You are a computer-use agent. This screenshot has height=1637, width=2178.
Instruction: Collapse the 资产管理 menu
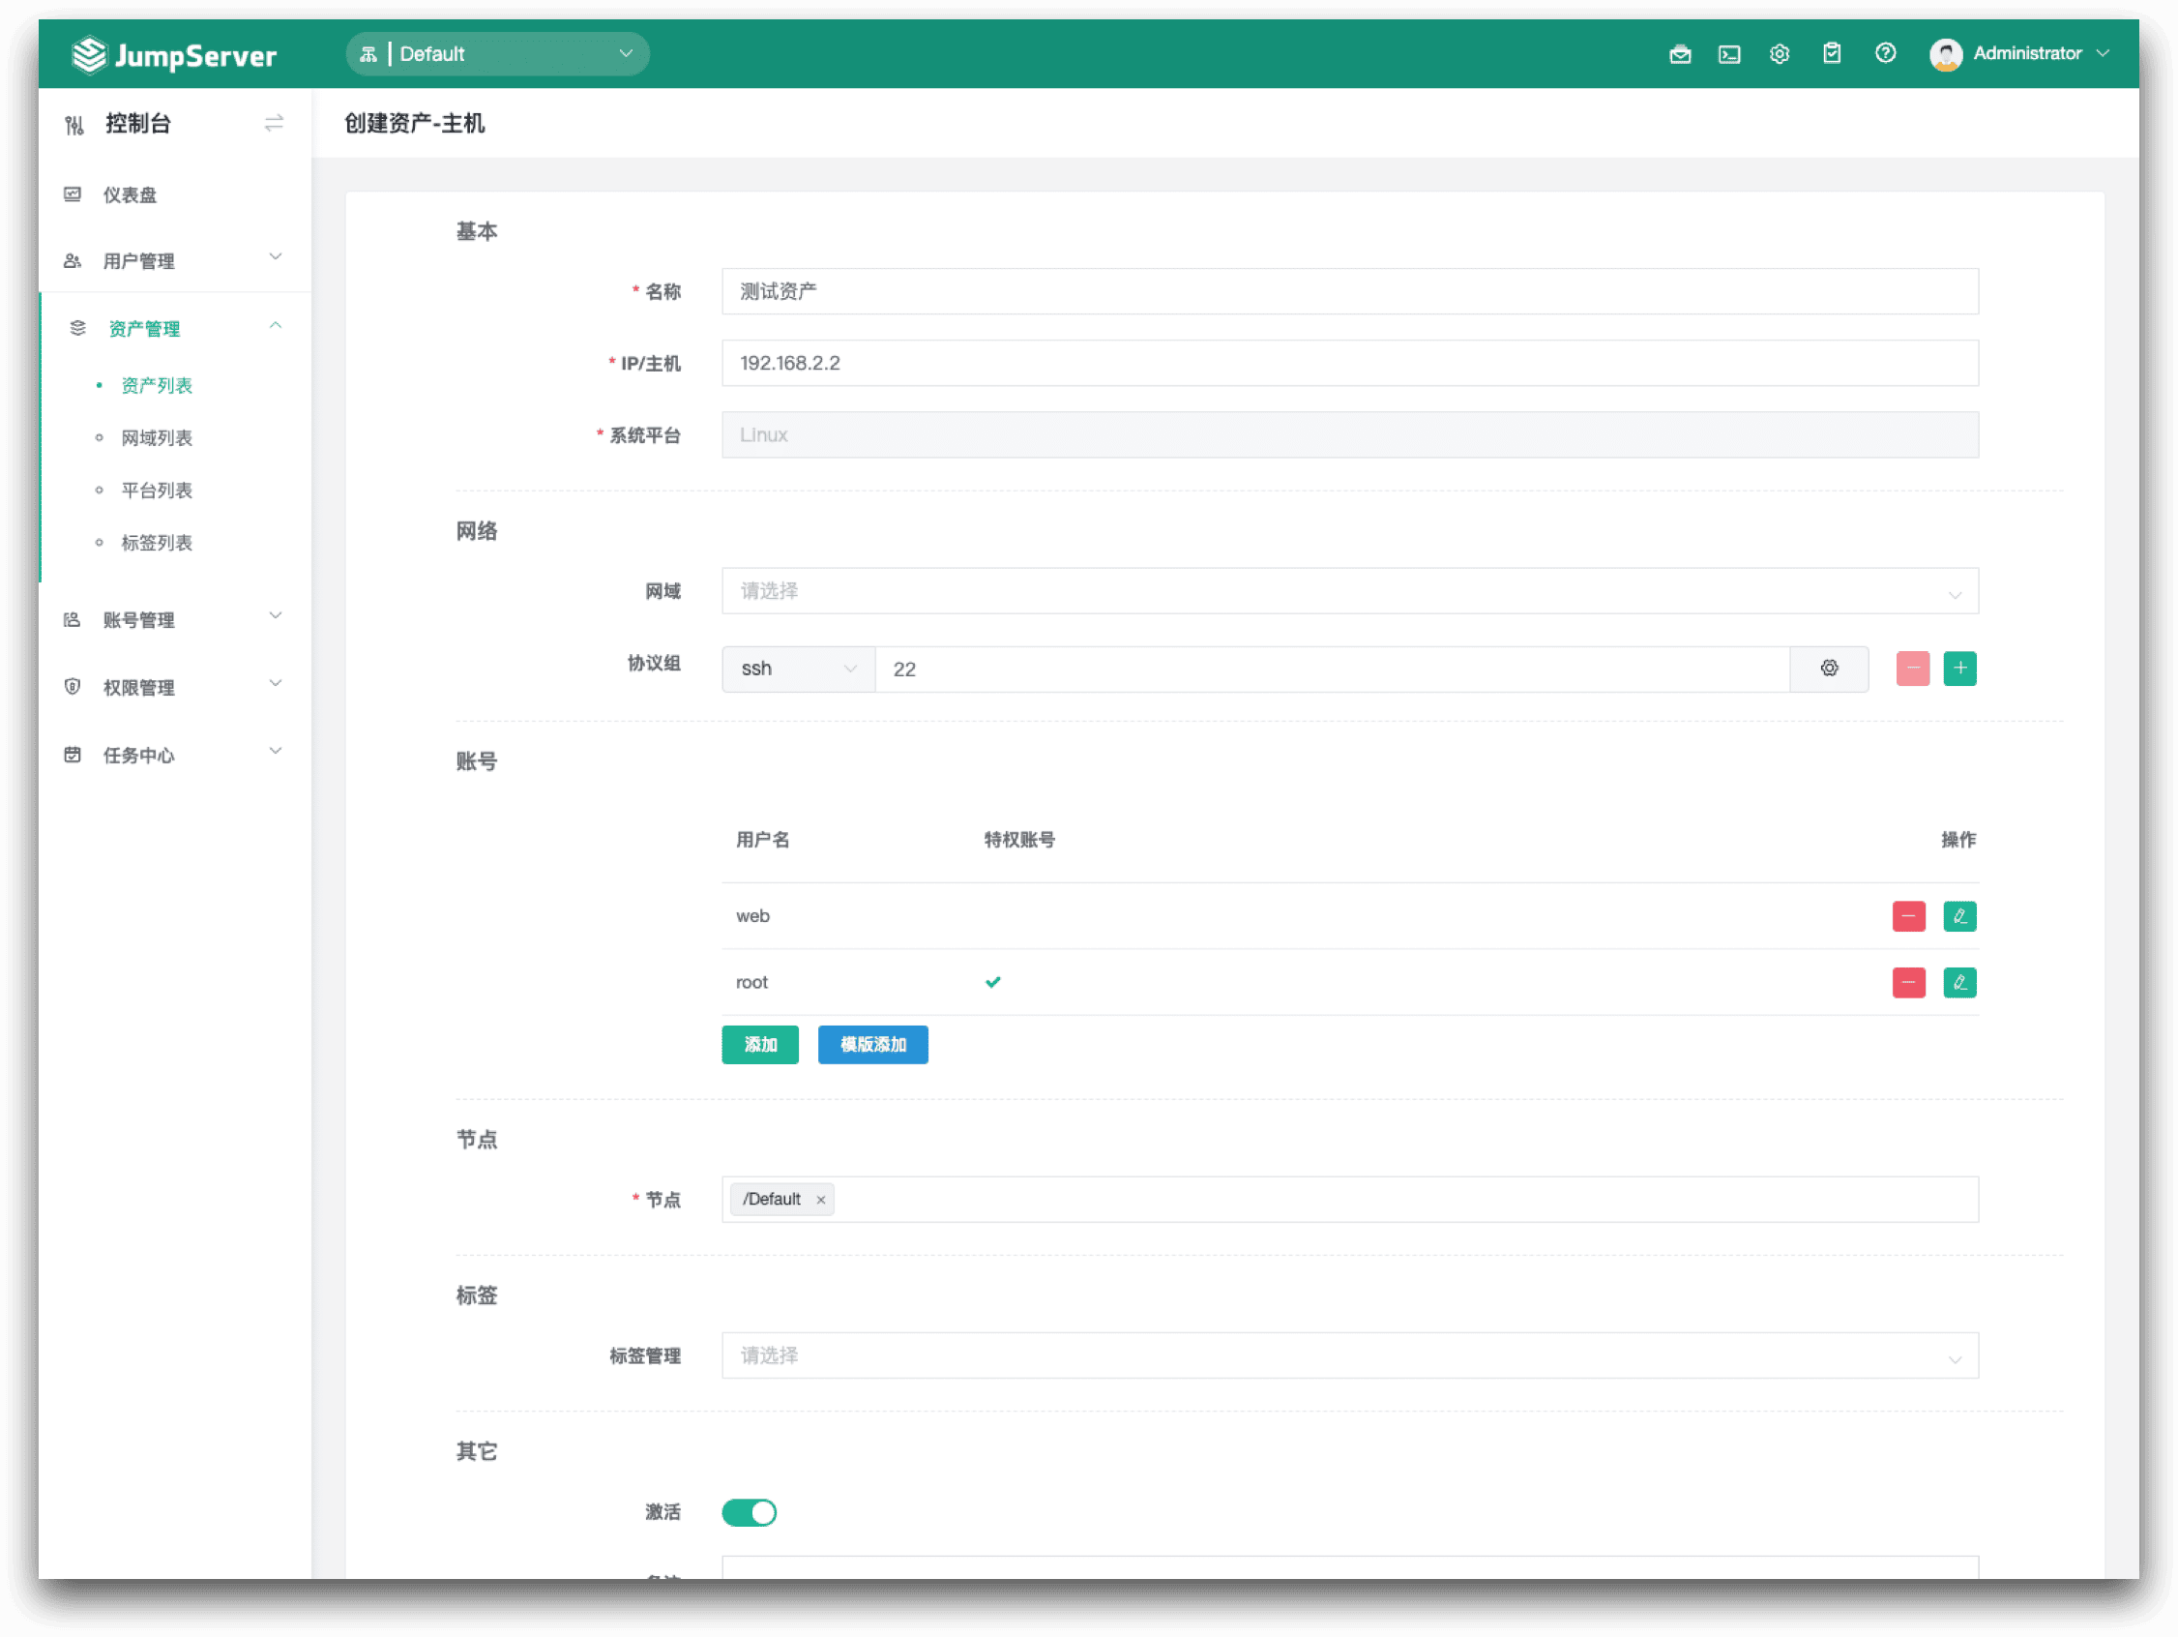click(x=173, y=328)
